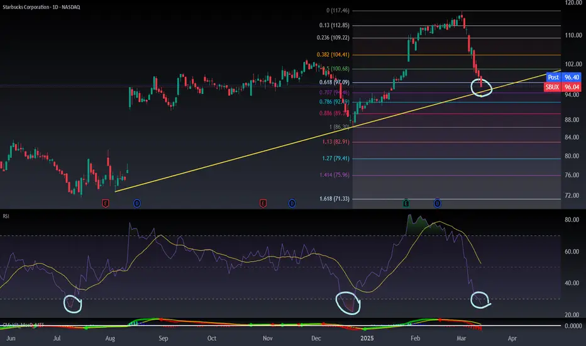Click the Starbucks Corporation 1D NASDAQ title
The width and height of the screenshot is (586, 346).
point(41,7)
